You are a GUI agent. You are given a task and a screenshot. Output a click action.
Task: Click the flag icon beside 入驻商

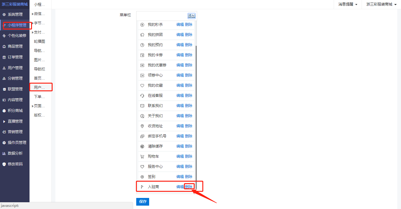(142, 187)
